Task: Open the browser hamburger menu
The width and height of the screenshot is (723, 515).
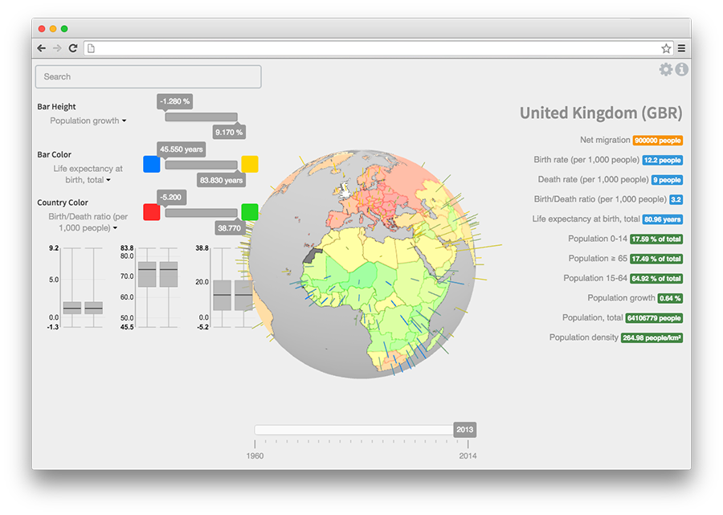Action: click(x=681, y=48)
